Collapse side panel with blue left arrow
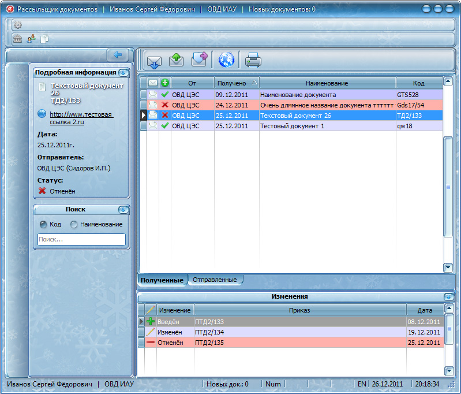 118,55
